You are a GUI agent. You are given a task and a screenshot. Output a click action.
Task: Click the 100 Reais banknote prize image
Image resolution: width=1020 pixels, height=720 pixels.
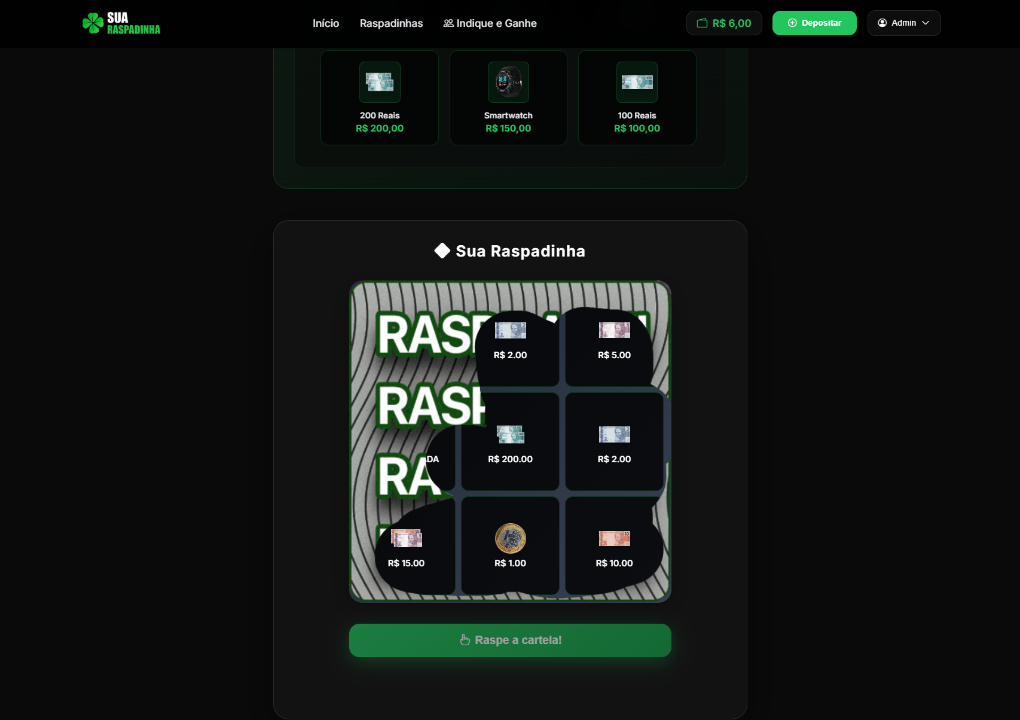point(637,82)
